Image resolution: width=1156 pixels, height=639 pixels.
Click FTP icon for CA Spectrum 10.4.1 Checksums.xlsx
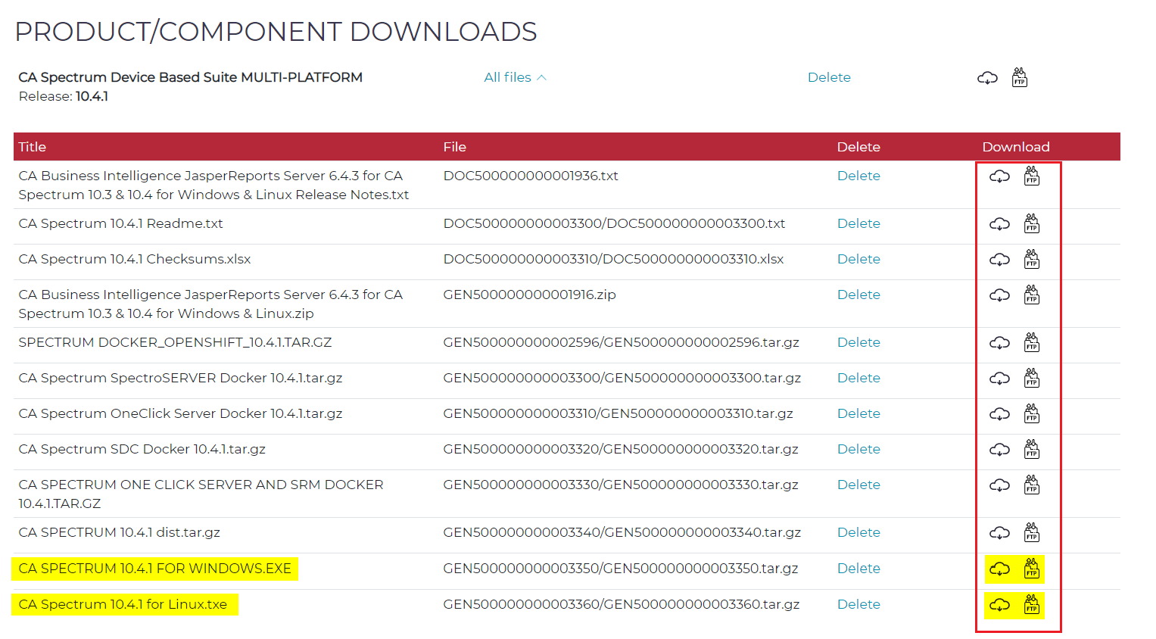[1032, 259]
